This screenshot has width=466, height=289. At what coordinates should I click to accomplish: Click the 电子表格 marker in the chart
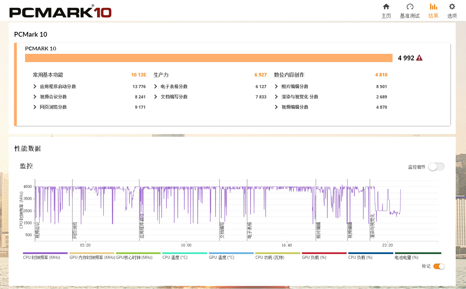250,230
